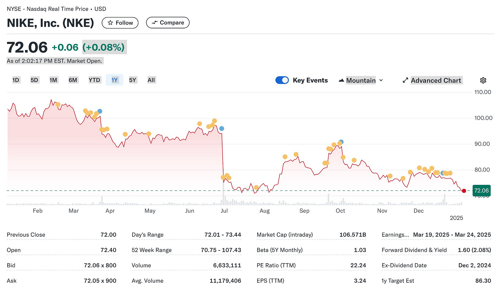Select the 1Y time range
This screenshot has height=293, width=500.
coord(114,80)
